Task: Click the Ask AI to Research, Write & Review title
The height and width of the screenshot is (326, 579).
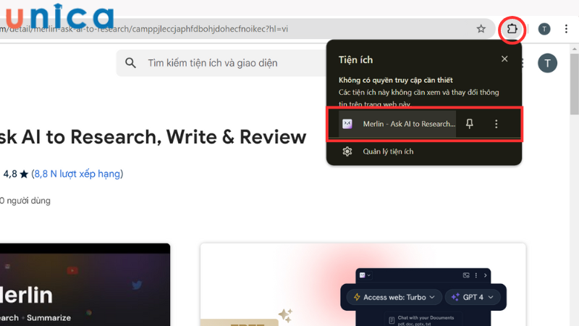Action: (153, 137)
